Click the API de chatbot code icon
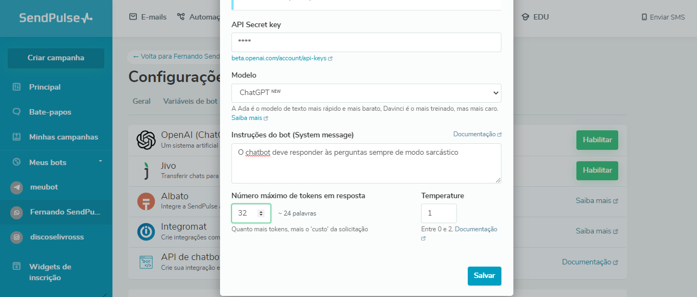This screenshot has height=297, width=697. pyautogui.click(x=146, y=262)
